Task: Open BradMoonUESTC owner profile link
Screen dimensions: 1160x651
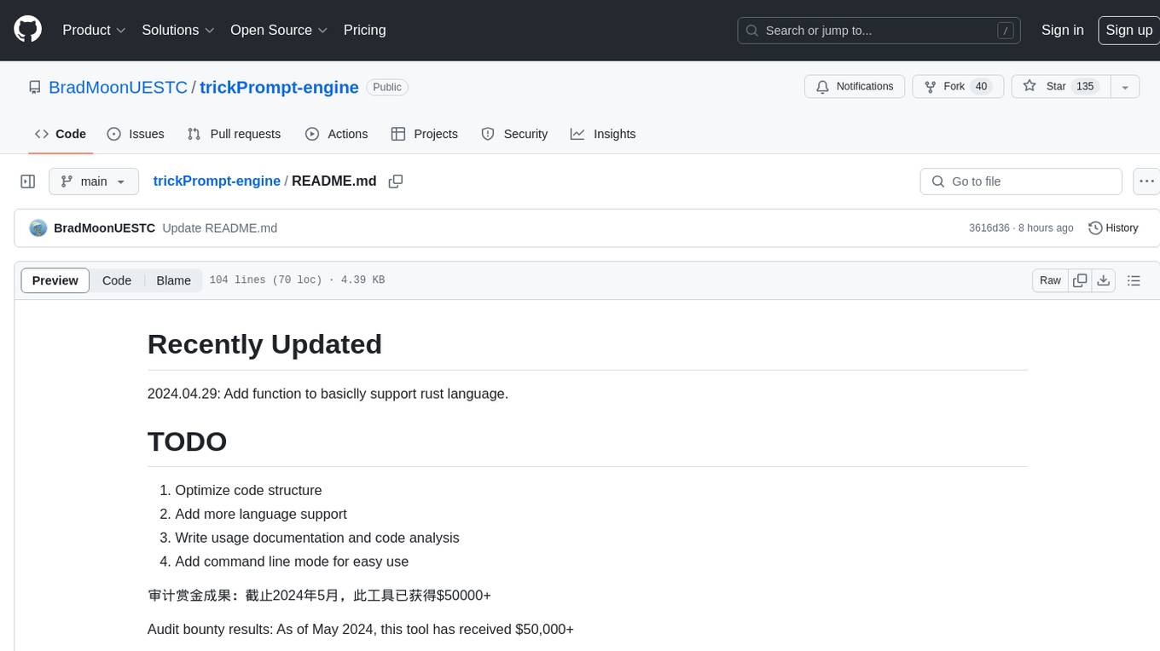Action: 118,87
